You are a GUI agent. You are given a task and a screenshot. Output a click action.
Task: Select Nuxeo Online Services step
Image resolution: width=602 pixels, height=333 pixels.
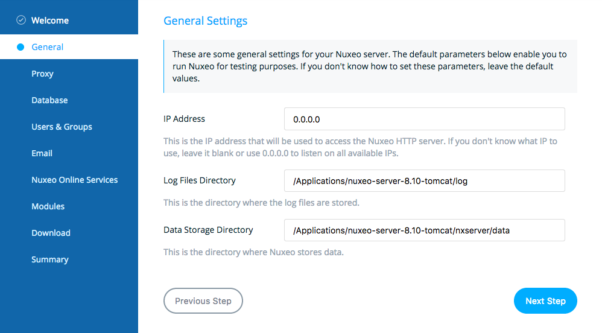click(x=74, y=180)
